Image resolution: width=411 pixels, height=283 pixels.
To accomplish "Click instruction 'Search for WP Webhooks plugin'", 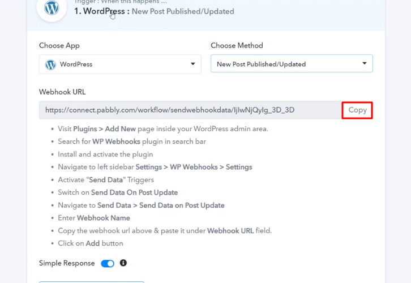I will 132,141.
